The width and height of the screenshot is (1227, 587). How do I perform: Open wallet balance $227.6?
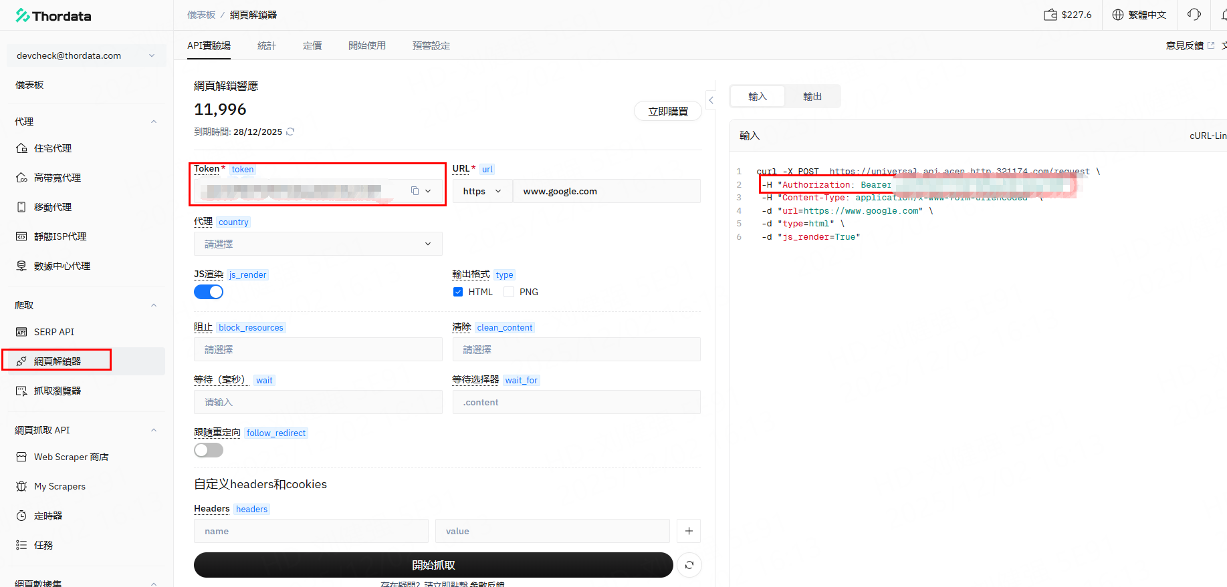point(1067,15)
